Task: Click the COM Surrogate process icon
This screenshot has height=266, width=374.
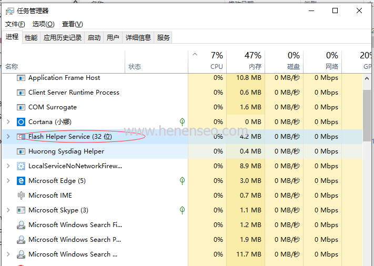Action: pos(21,107)
